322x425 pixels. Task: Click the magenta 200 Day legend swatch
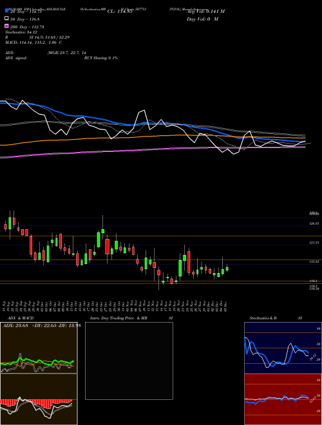7,26
